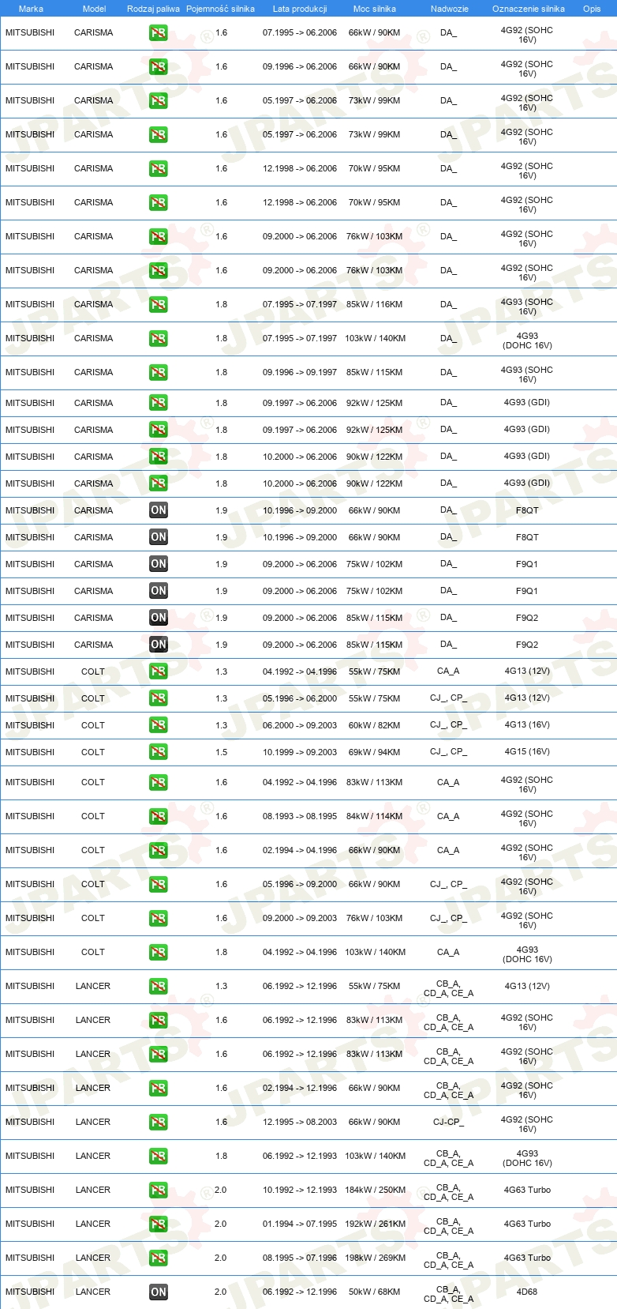Select the 184kW / 250KM power cell

coord(375,1190)
